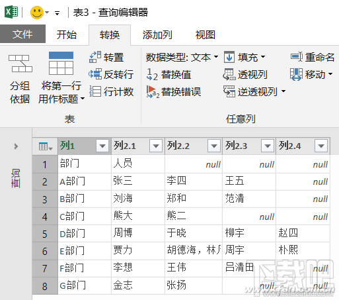Click the 填充 fill down icon
Image resolution: width=339 pixels, height=300 pixels.
tap(229, 57)
